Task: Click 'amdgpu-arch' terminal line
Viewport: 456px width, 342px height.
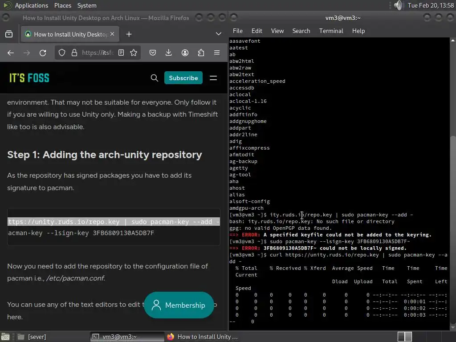Action: (246, 208)
